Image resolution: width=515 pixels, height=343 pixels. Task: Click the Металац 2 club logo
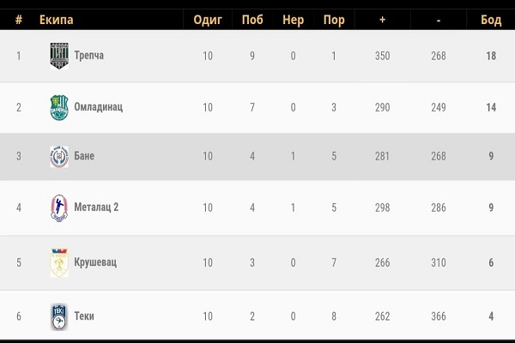58,208
